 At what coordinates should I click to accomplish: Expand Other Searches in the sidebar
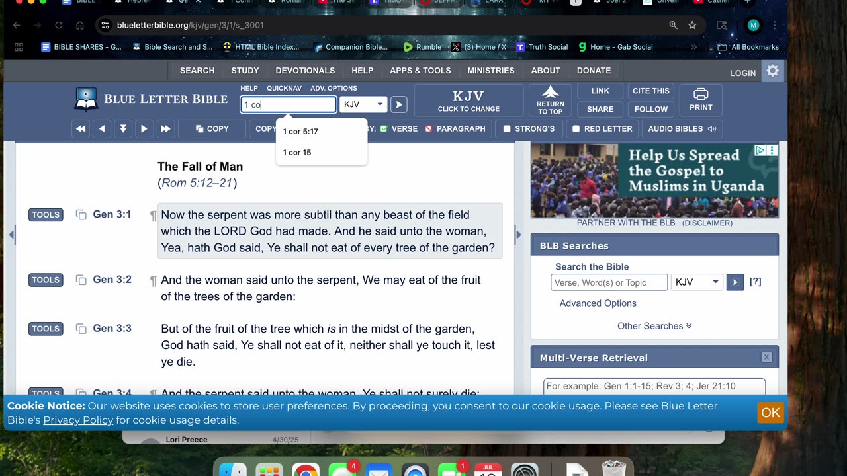click(654, 326)
